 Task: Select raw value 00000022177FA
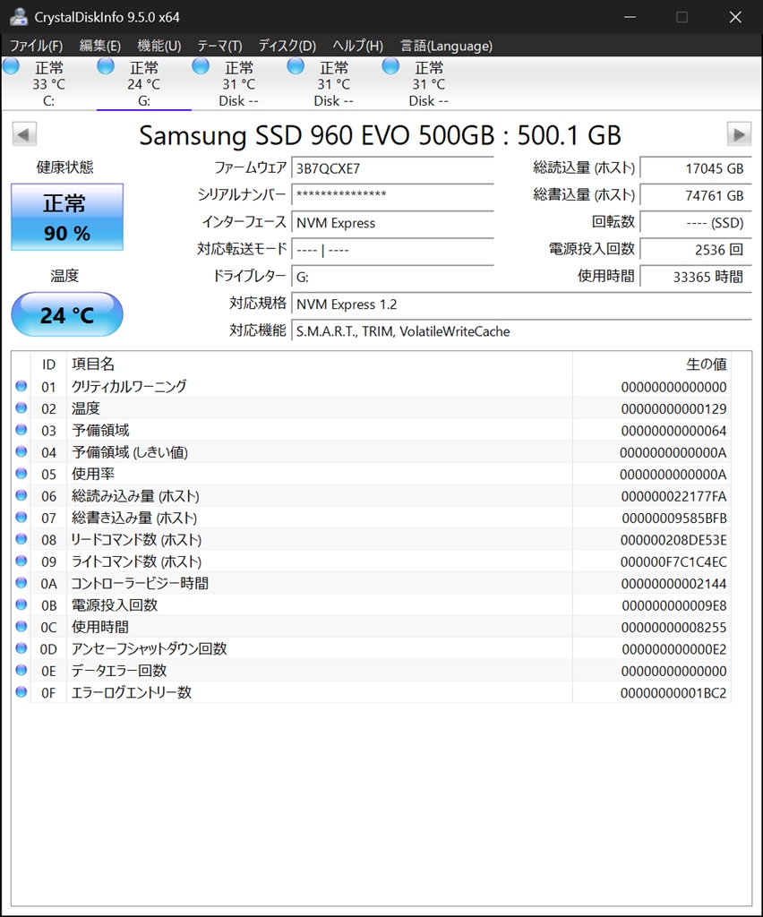pyautogui.click(x=673, y=496)
